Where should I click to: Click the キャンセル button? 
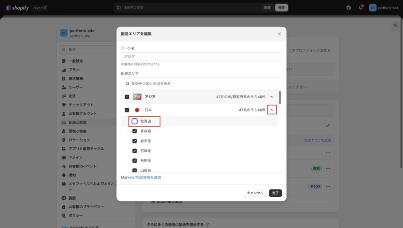point(255,193)
